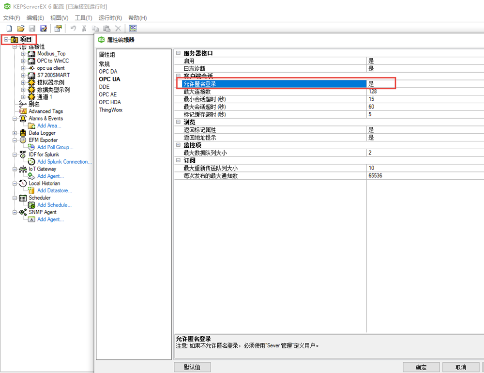Viewport: 484px width, 373px height.
Task: Click the Local Historian clock icon
Action: 23,183
